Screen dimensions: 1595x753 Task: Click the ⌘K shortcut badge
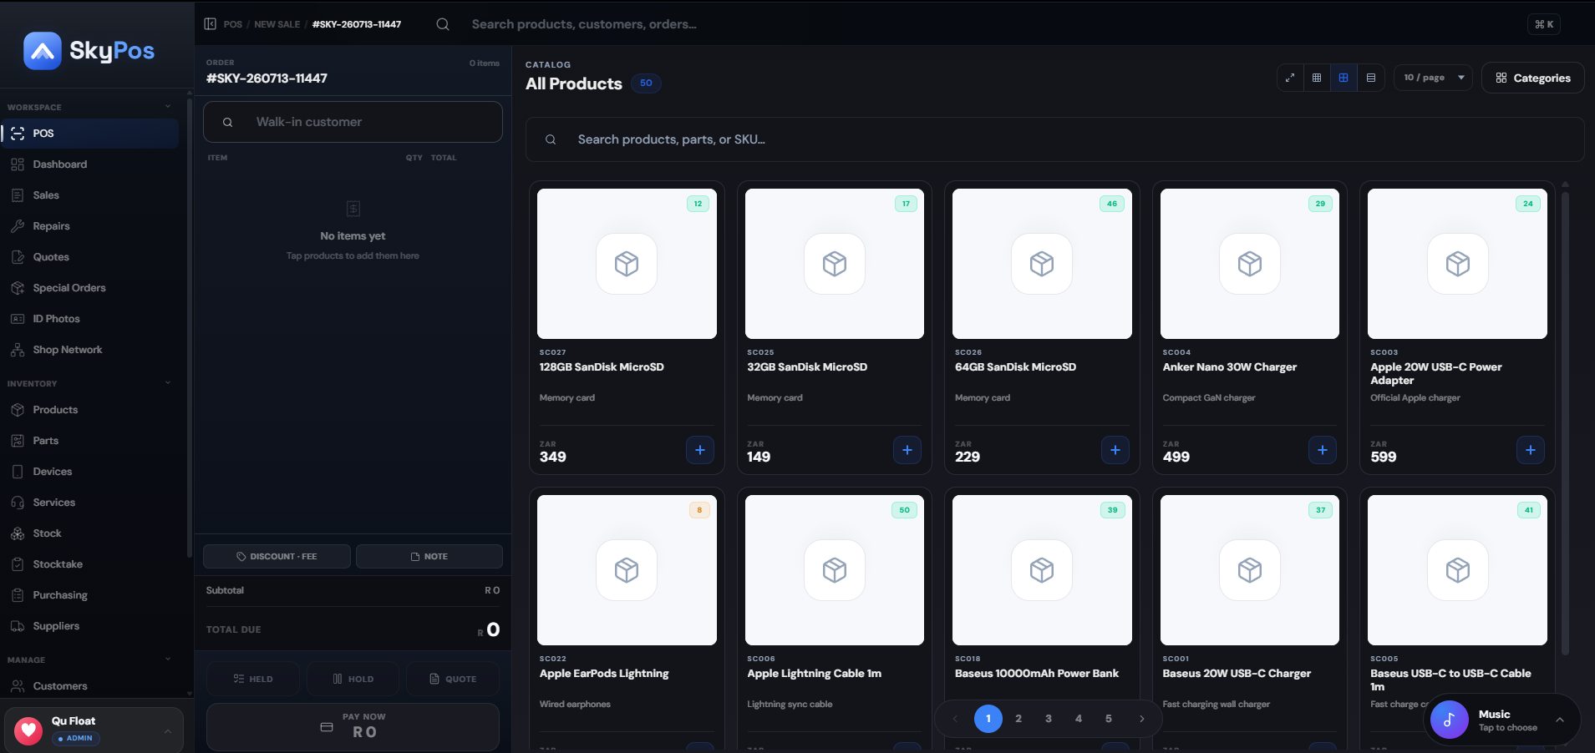1544,24
